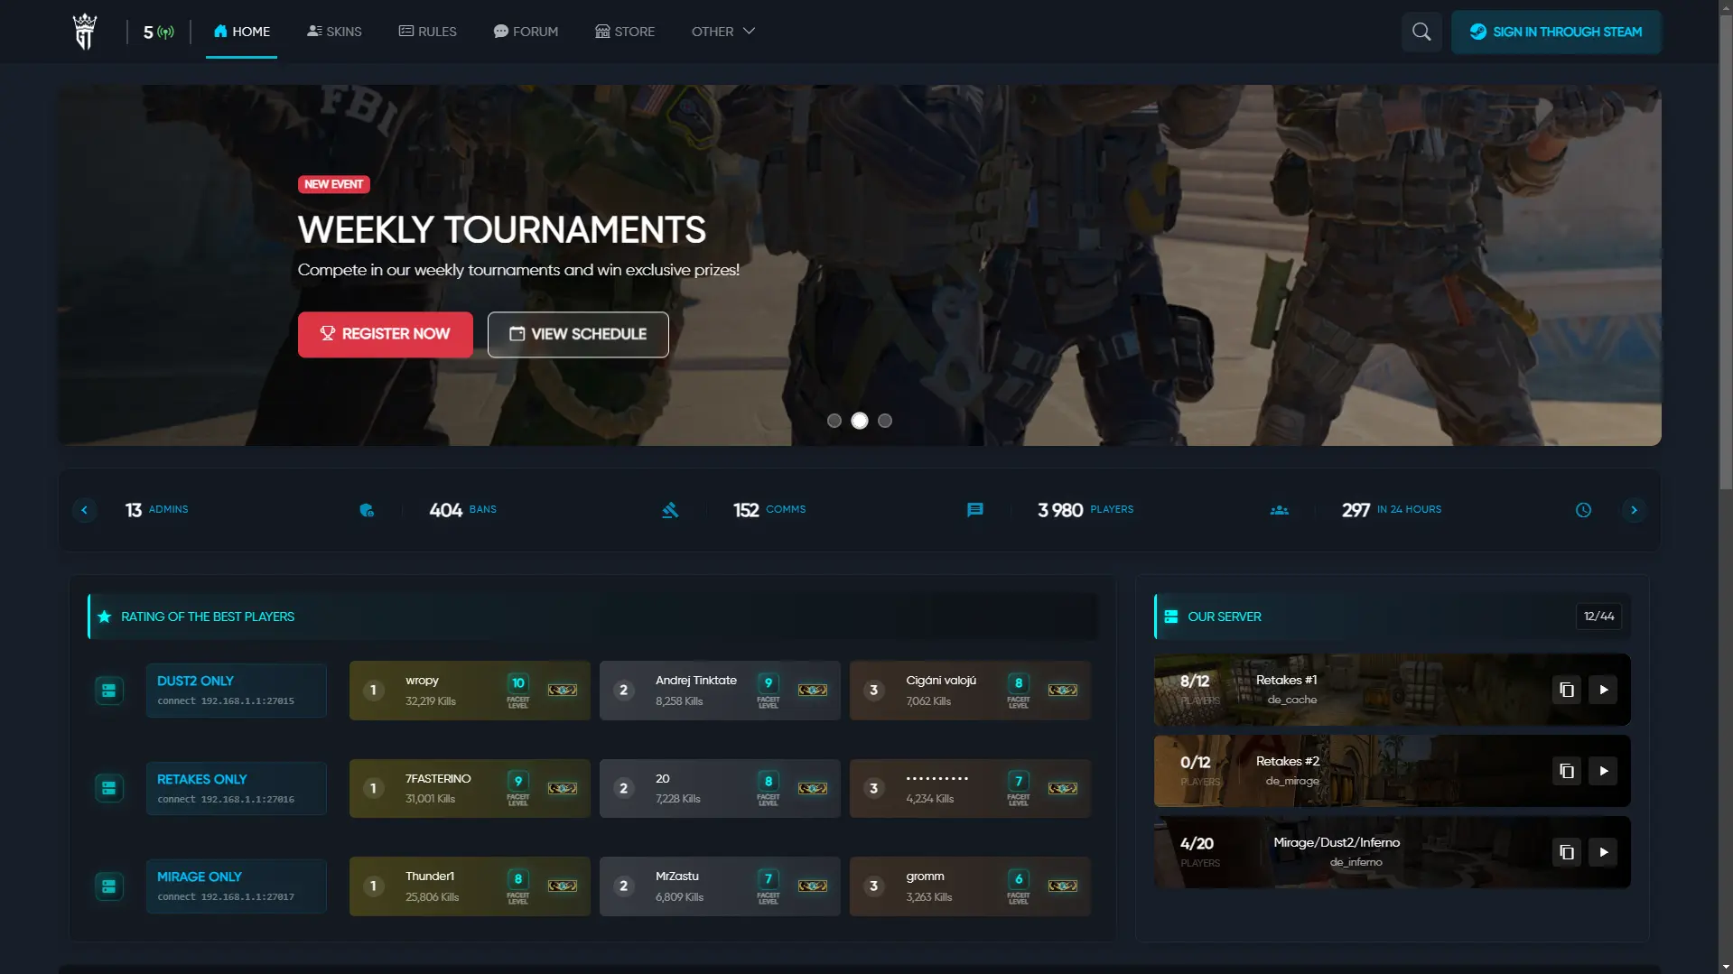Click the star icon beside rating title
The image size is (1733, 974).
point(105,617)
